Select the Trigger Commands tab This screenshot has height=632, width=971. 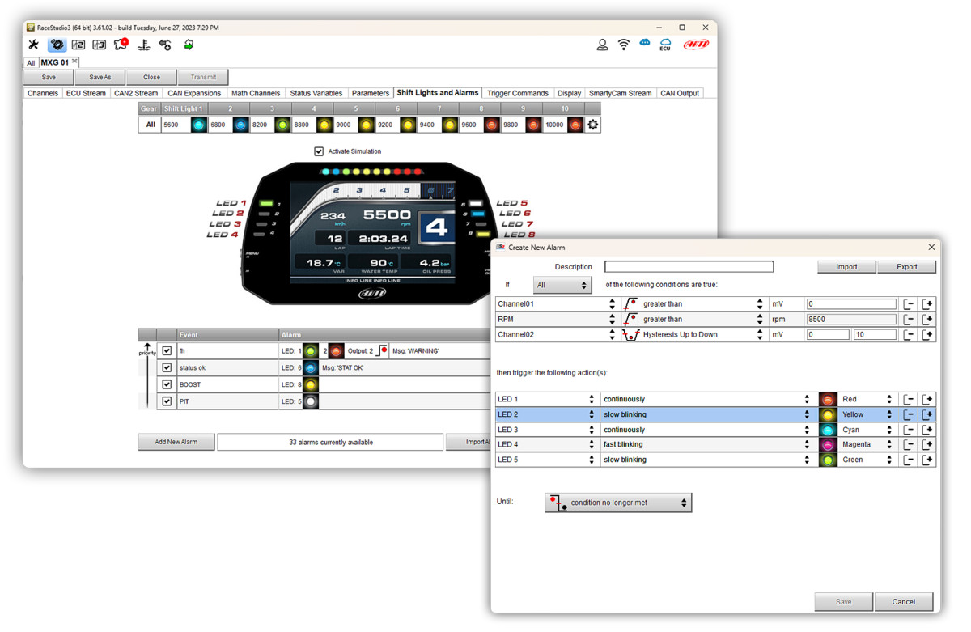518,93
